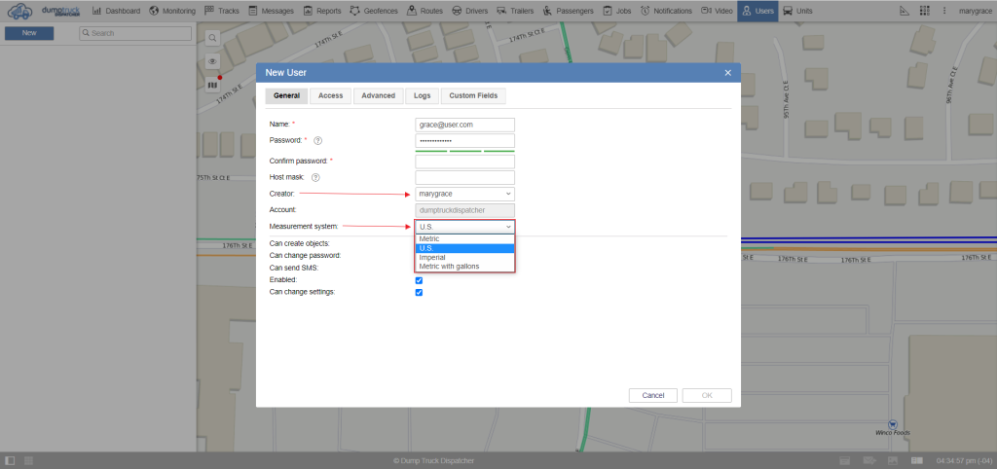This screenshot has height=469, width=997.
Task: Click the map search magnifier icon
Action: pyautogui.click(x=212, y=38)
